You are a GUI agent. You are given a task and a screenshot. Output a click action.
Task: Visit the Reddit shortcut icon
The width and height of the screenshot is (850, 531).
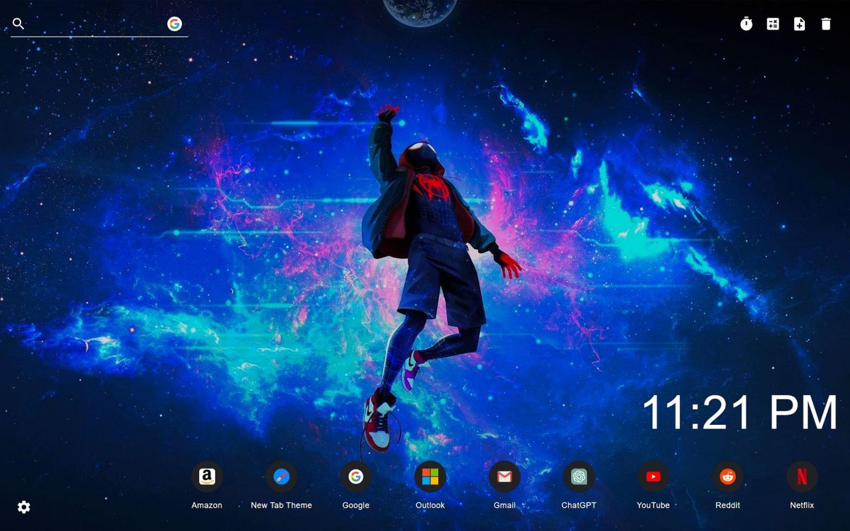click(x=728, y=477)
